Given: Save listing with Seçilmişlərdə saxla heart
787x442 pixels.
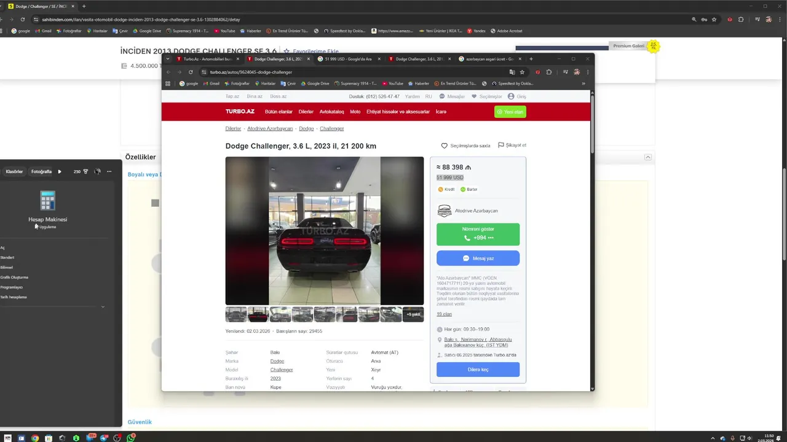Looking at the screenshot, I should coord(465,146).
